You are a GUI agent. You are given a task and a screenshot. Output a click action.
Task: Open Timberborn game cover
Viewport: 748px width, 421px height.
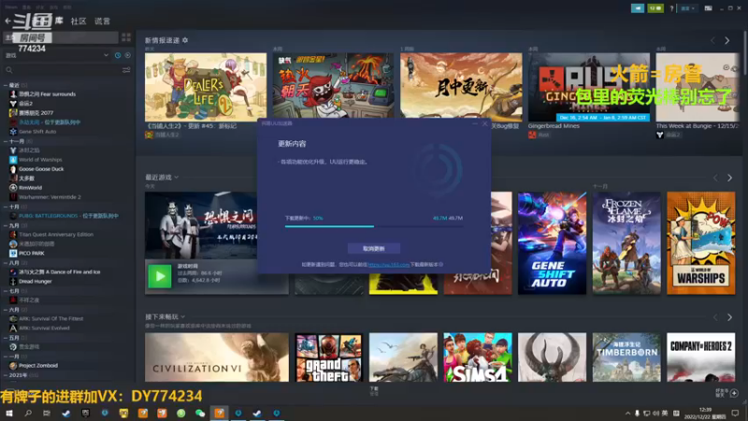tap(626, 357)
